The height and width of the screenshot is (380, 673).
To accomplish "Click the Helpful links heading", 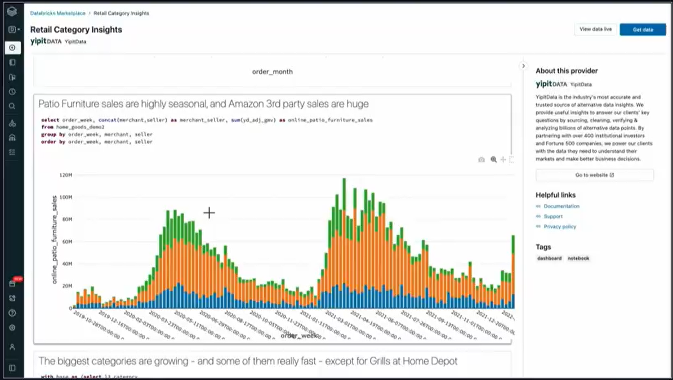I will pyautogui.click(x=555, y=195).
